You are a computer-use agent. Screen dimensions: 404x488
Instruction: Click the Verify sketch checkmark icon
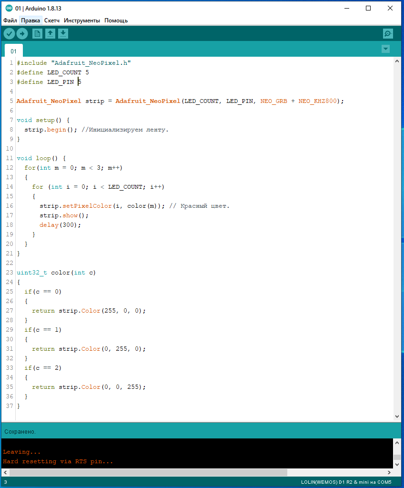[9, 33]
